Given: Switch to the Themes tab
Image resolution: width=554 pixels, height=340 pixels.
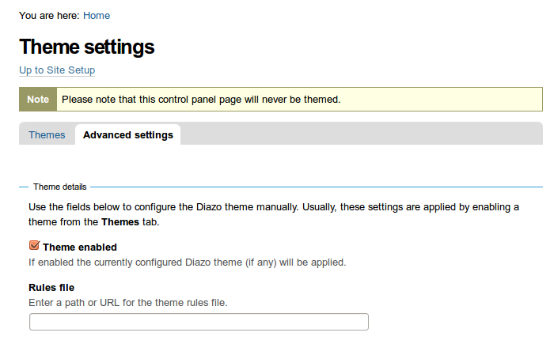Looking at the screenshot, I should (x=47, y=135).
